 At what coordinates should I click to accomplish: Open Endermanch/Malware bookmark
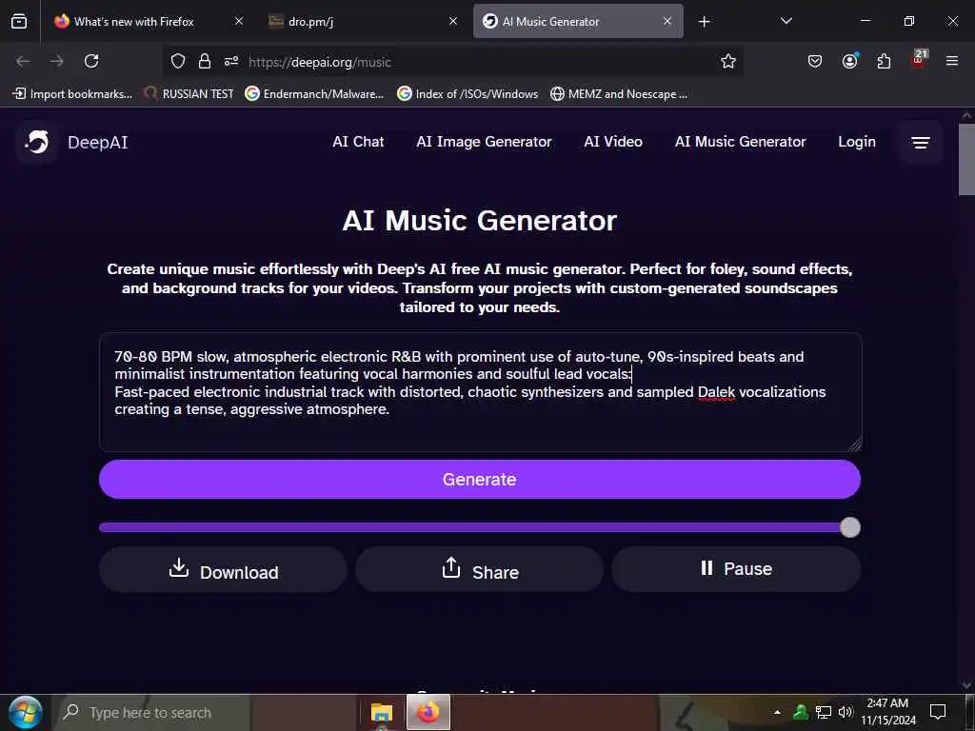pyautogui.click(x=314, y=94)
